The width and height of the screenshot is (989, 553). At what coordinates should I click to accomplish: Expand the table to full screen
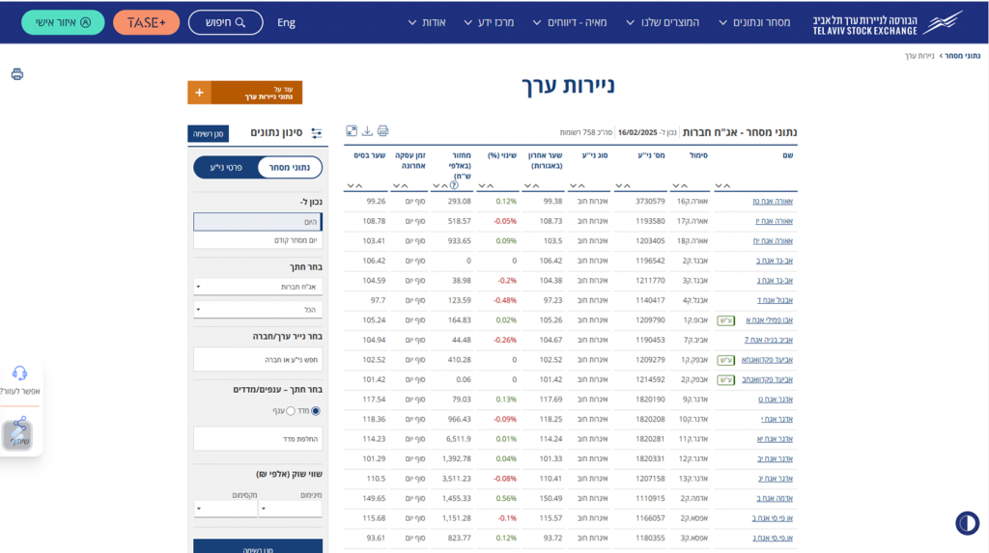pos(352,131)
